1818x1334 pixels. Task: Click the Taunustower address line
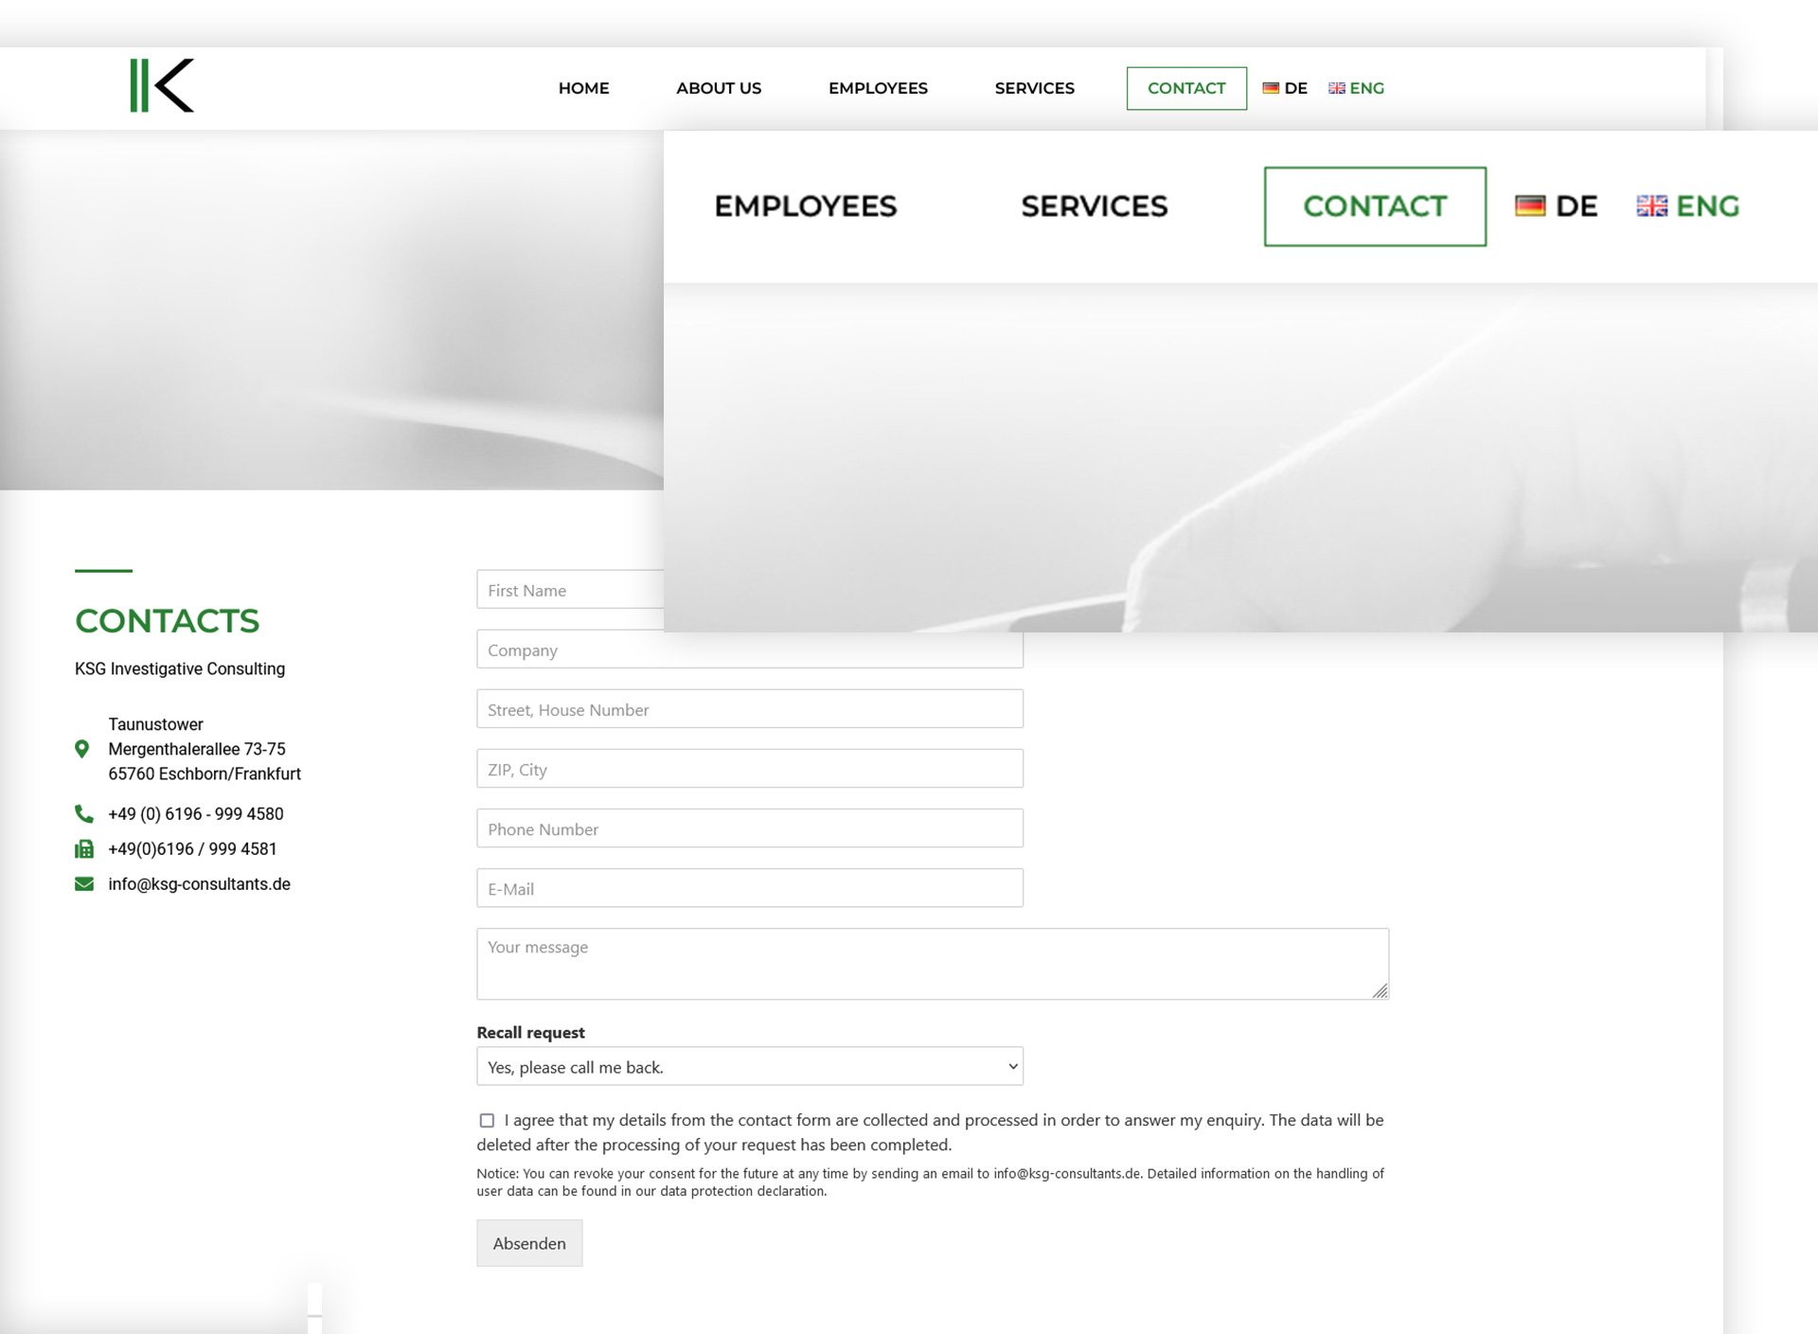(x=155, y=724)
